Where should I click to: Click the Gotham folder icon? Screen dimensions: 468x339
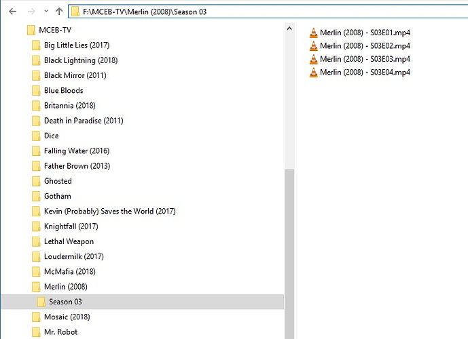(36, 197)
